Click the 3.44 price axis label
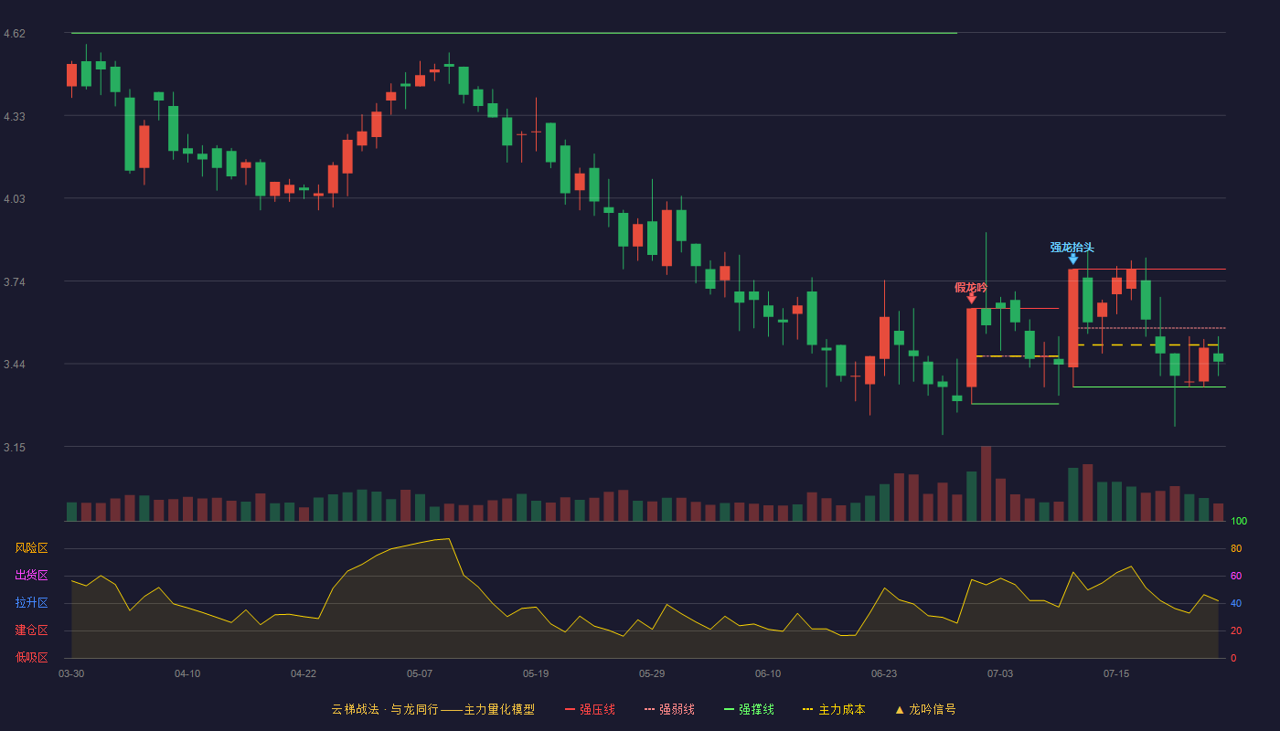 point(15,365)
